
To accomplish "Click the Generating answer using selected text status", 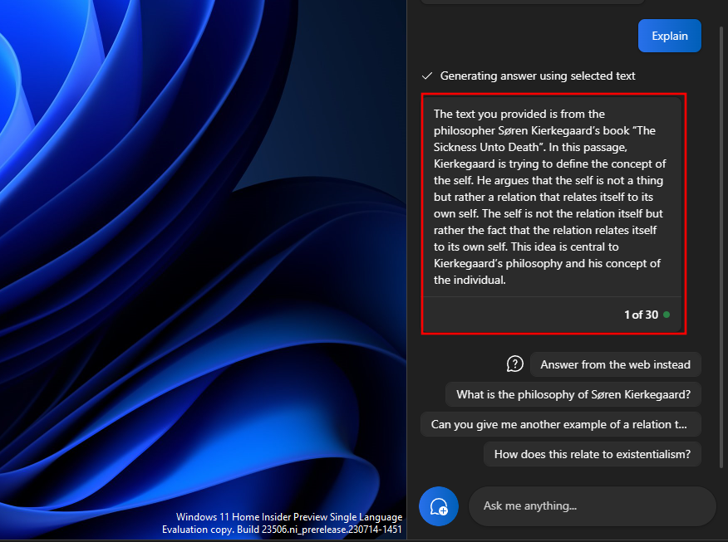I will [x=537, y=76].
